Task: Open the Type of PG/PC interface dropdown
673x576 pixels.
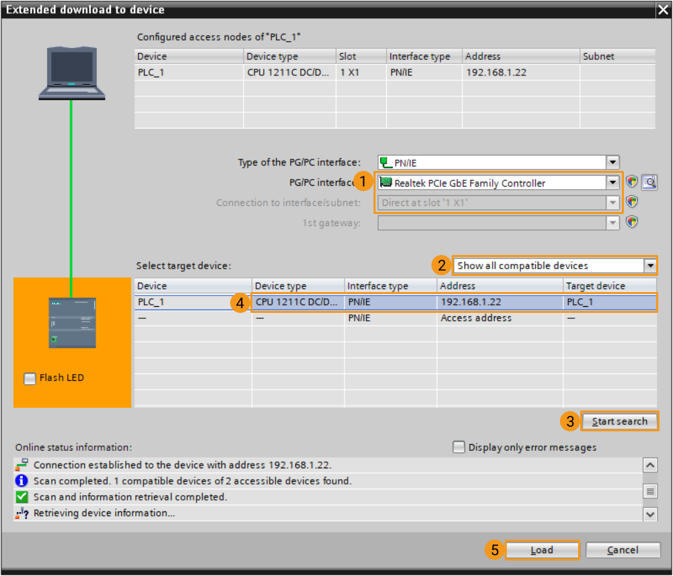Action: point(612,162)
